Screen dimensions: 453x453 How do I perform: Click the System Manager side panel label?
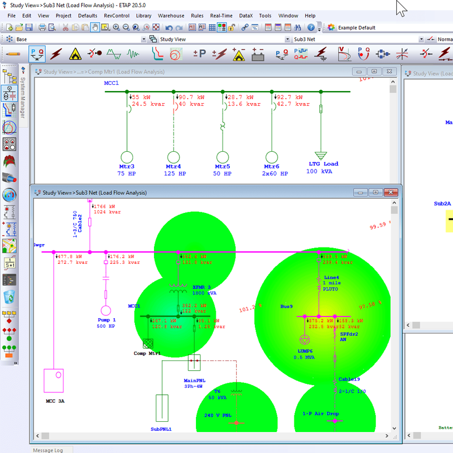[23, 97]
